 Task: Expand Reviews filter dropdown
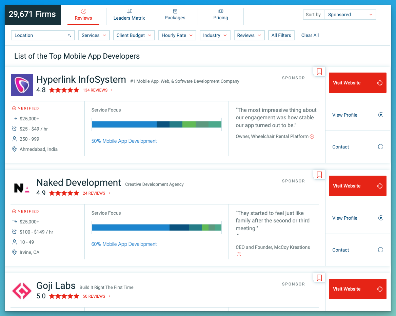(x=249, y=35)
